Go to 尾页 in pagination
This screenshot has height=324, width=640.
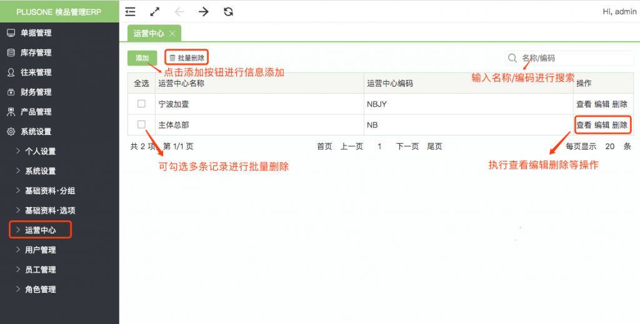435,146
